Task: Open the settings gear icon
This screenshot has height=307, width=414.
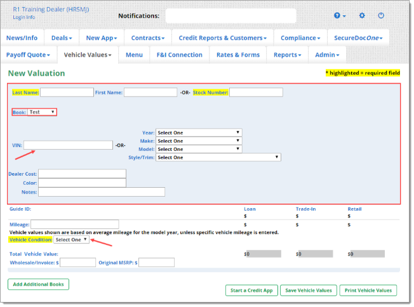Action: [362, 15]
